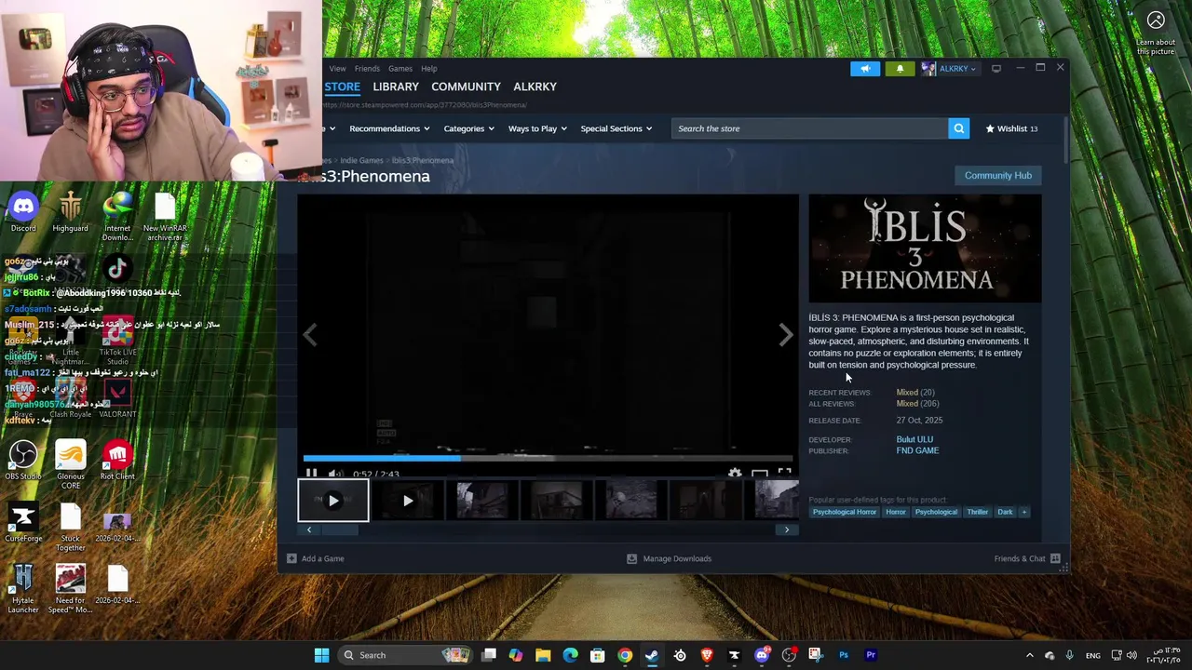
Task: Select the first trailer thumbnail
Action: [333, 501]
